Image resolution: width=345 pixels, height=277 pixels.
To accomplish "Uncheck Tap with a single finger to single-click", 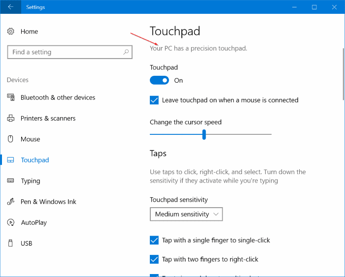I will click(x=154, y=240).
